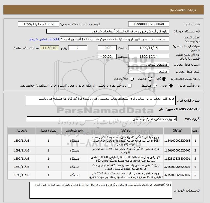
Task: Open buyer contact info link اطلاعات تماس خریدار
Action: [44, 40]
